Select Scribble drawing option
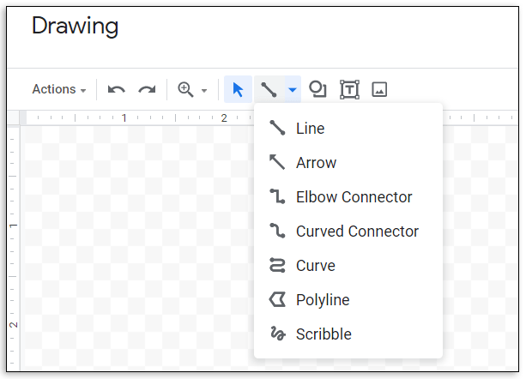This screenshot has height=379, width=526. click(x=323, y=334)
